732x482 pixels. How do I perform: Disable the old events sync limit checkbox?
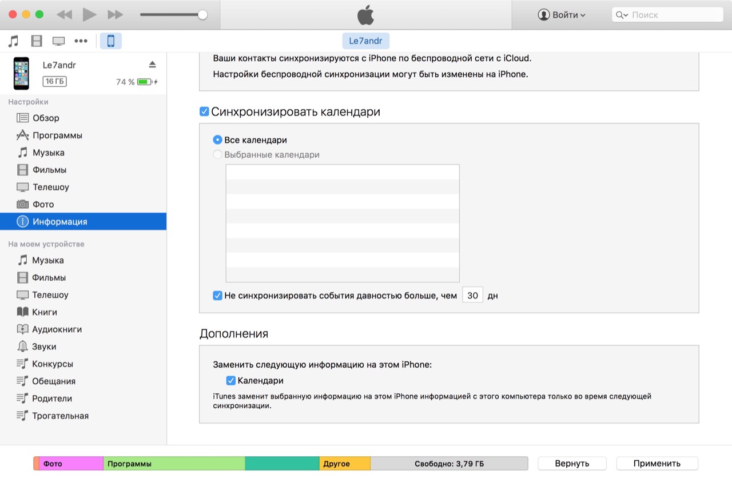[x=217, y=296]
